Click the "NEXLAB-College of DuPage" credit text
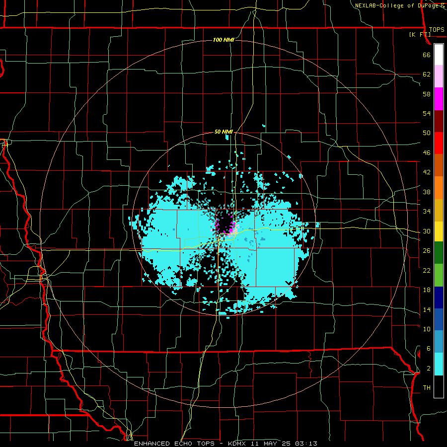Viewport: 447px width, 447px height. [x=397, y=5]
